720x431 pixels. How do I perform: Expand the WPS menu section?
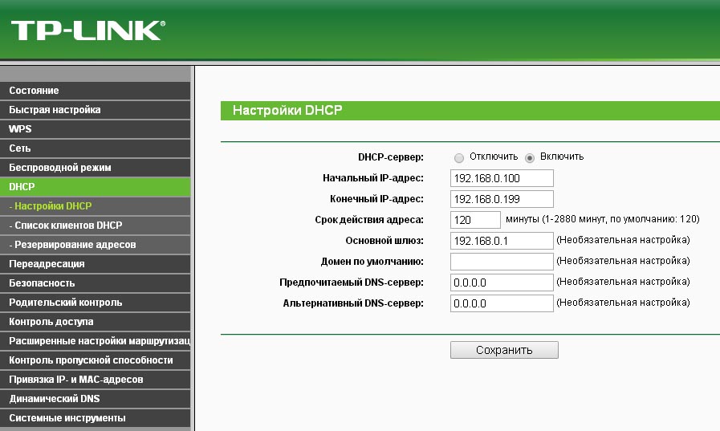click(20, 129)
